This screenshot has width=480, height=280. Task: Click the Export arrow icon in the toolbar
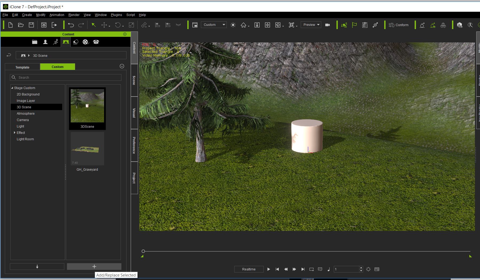[x=54, y=25]
